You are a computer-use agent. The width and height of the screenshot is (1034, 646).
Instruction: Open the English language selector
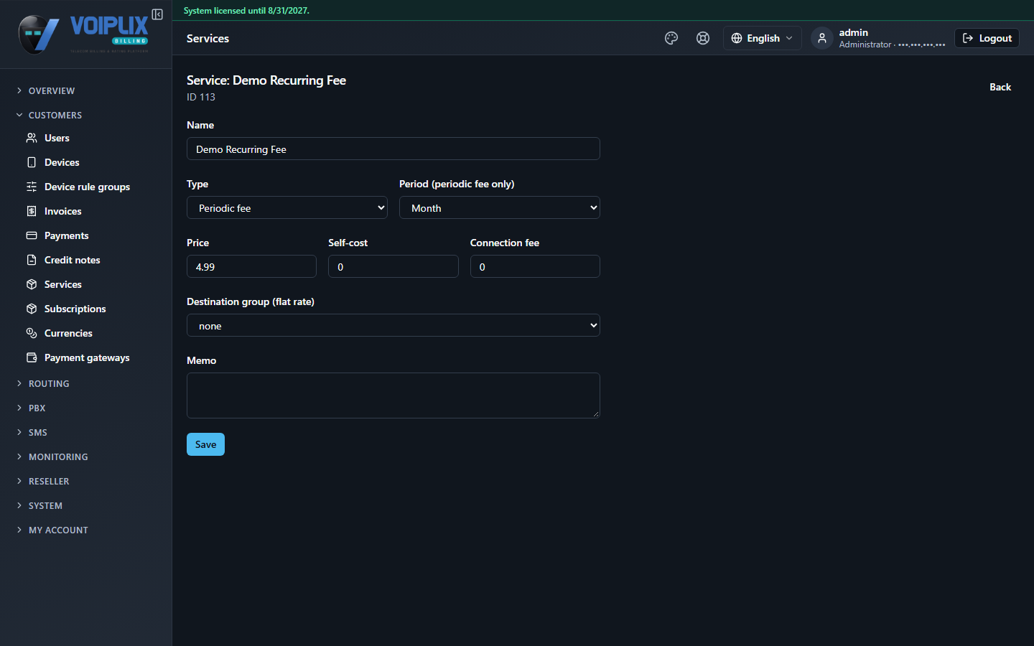pyautogui.click(x=762, y=38)
